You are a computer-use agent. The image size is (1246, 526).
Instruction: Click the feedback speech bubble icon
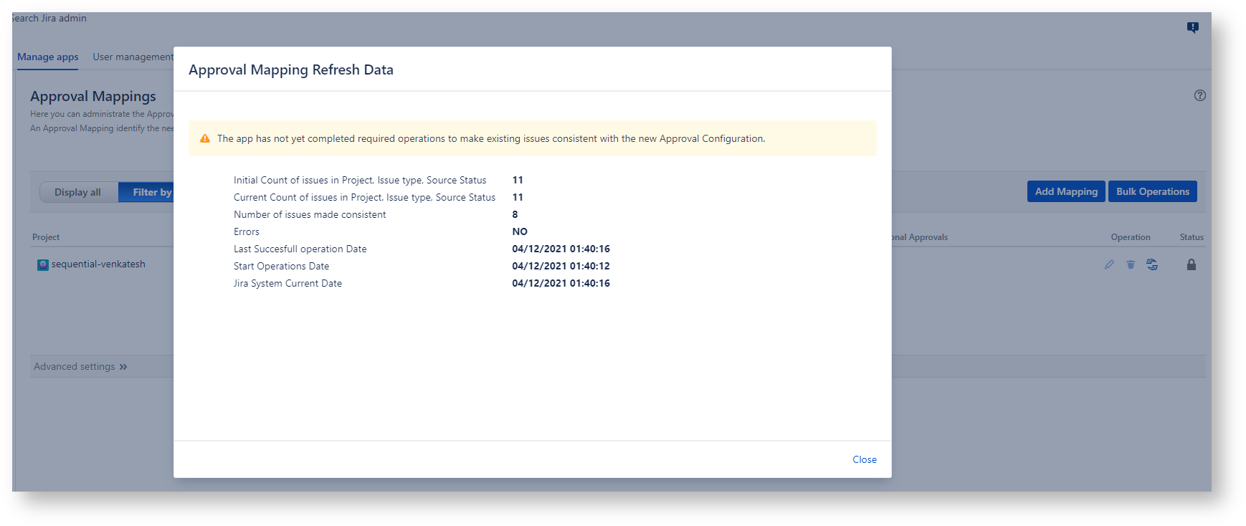point(1192,27)
